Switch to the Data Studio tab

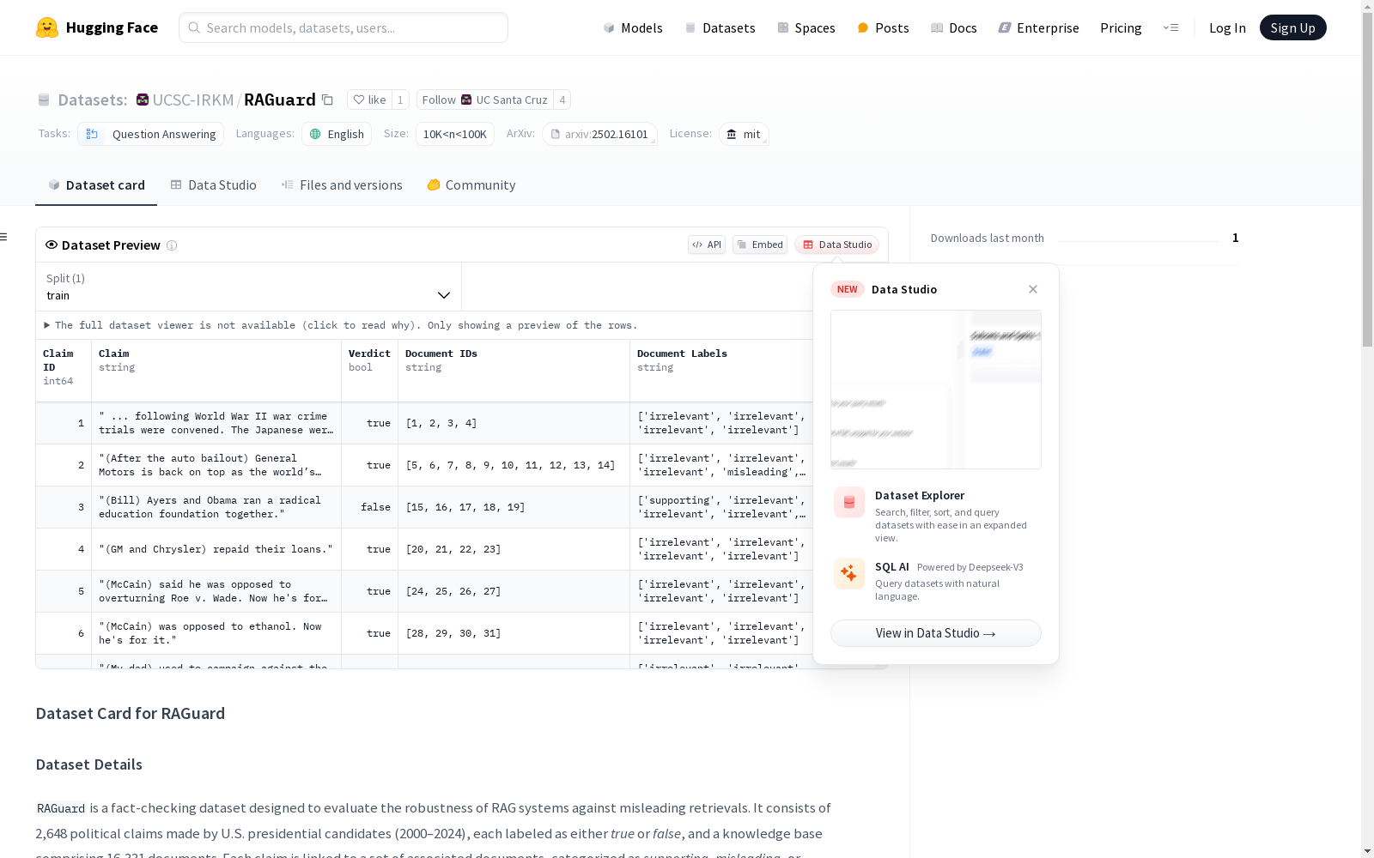213,185
